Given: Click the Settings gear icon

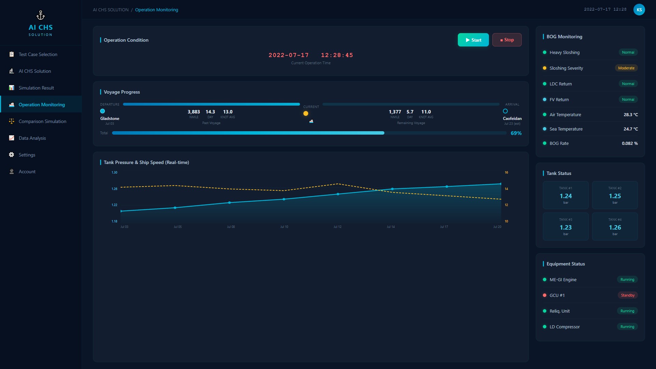Looking at the screenshot, I should pyautogui.click(x=12, y=155).
